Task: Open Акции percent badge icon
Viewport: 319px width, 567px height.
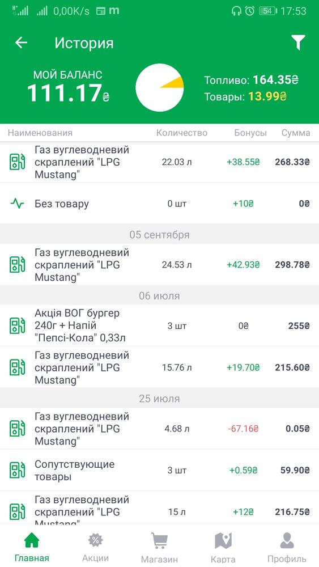Action: (x=95, y=540)
